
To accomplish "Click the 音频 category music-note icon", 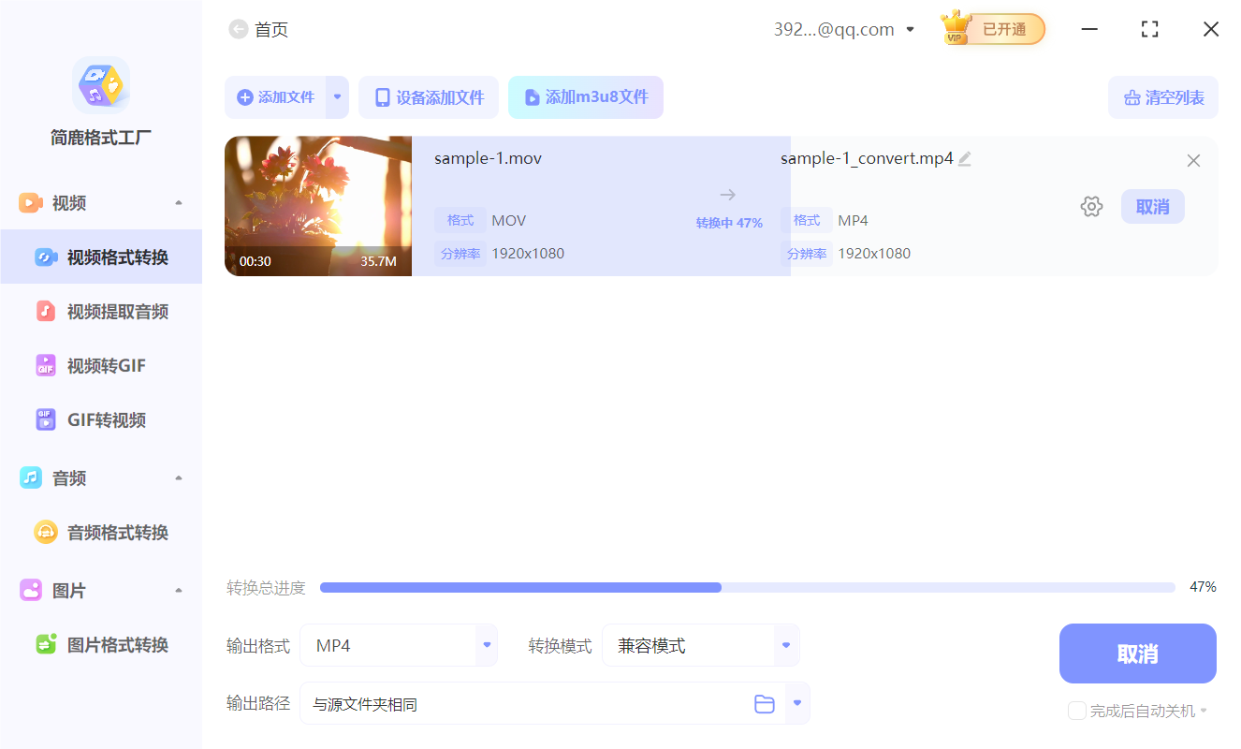I will 31,478.
